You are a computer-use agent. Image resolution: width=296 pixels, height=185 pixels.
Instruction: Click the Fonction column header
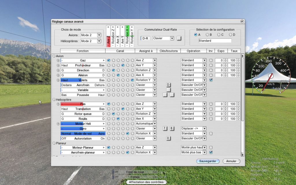click(83, 51)
